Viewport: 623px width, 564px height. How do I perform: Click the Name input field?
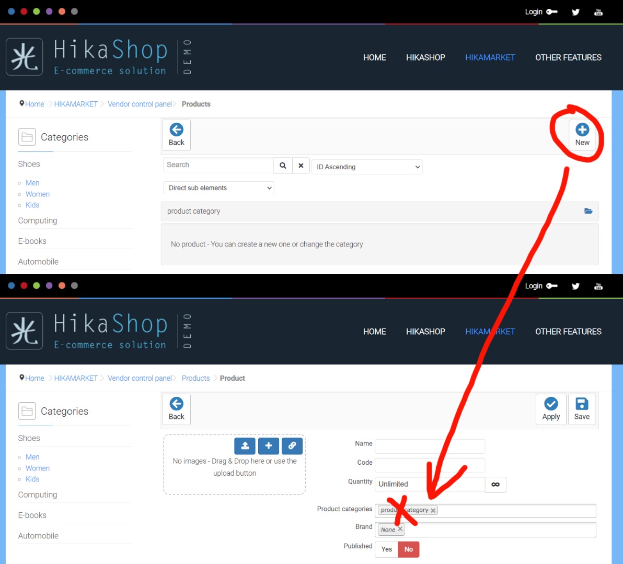coord(430,446)
